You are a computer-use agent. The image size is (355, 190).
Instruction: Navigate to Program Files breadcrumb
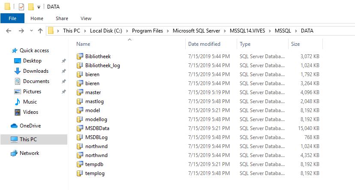point(147,31)
